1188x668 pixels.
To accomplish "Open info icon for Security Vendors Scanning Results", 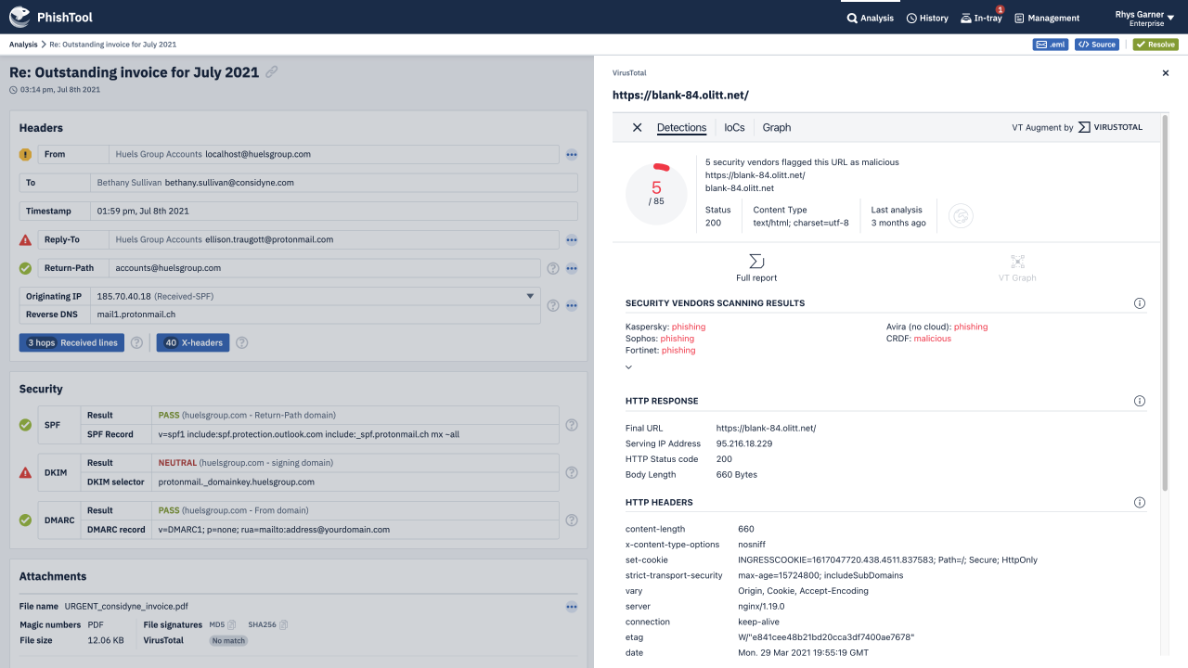I will (1140, 303).
